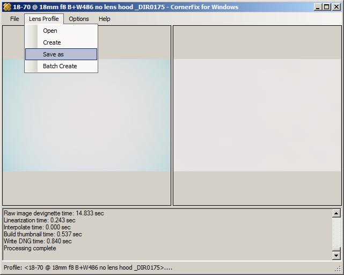Image resolution: width=344 pixels, height=275 pixels.
Task: Click 'Interpolate time: 0.000 sec' log line
Action: [x=37, y=227]
